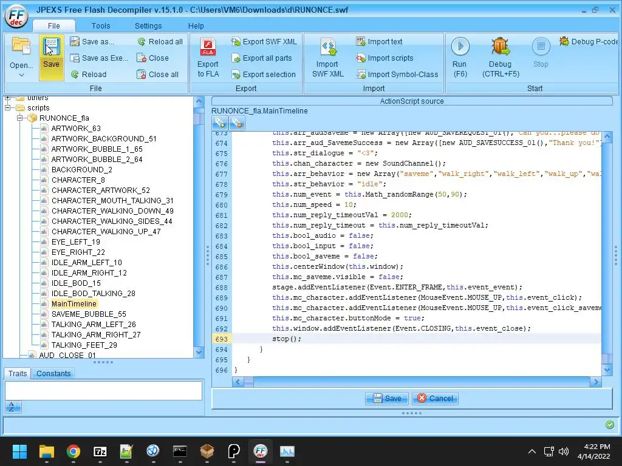Image resolution: width=622 pixels, height=466 pixels.
Task: Show hidden tray icons chevron
Action: click(x=532, y=451)
